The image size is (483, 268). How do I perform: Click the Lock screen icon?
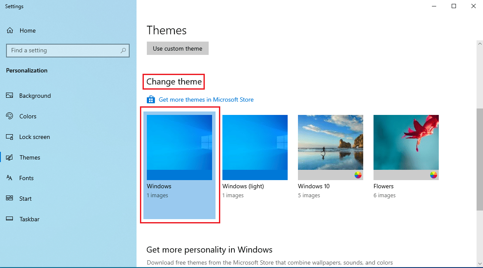(x=9, y=137)
